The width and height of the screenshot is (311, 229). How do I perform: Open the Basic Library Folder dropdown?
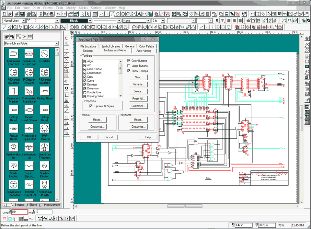[x=57, y=43]
